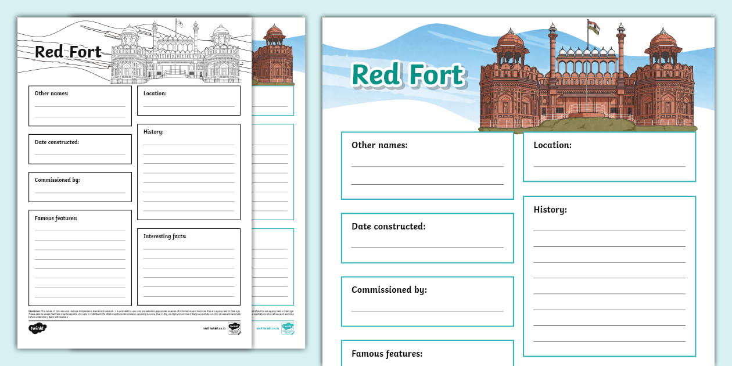Click the teal 'Commissioned by' box
This screenshot has height=366, width=732.
pyautogui.click(x=427, y=301)
